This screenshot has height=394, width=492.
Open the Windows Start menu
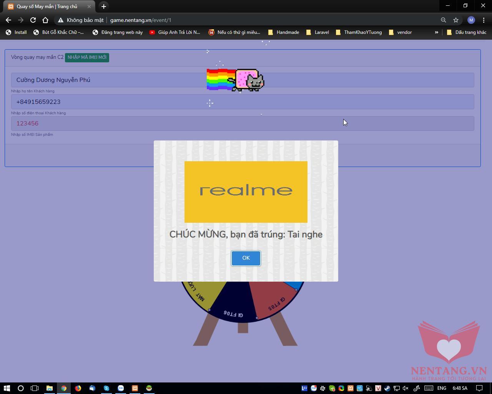(7, 388)
